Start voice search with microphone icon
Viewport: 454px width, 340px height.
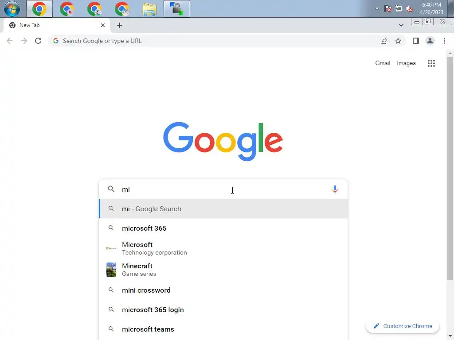pyautogui.click(x=335, y=189)
